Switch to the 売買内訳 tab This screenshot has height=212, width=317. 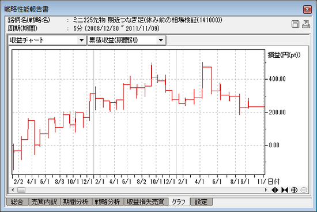44,202
